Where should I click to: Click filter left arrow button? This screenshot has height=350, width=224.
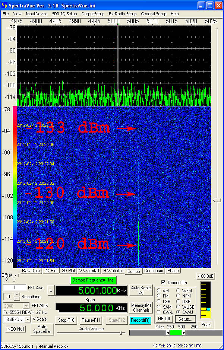(168, 332)
